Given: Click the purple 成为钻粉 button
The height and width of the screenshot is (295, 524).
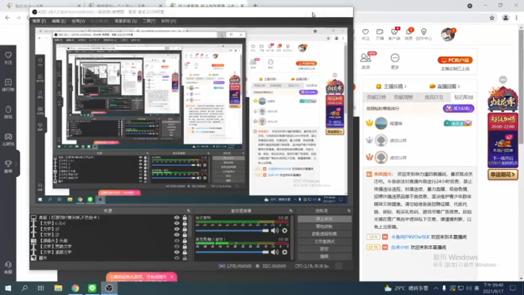Looking at the screenshot, I should [458, 108].
